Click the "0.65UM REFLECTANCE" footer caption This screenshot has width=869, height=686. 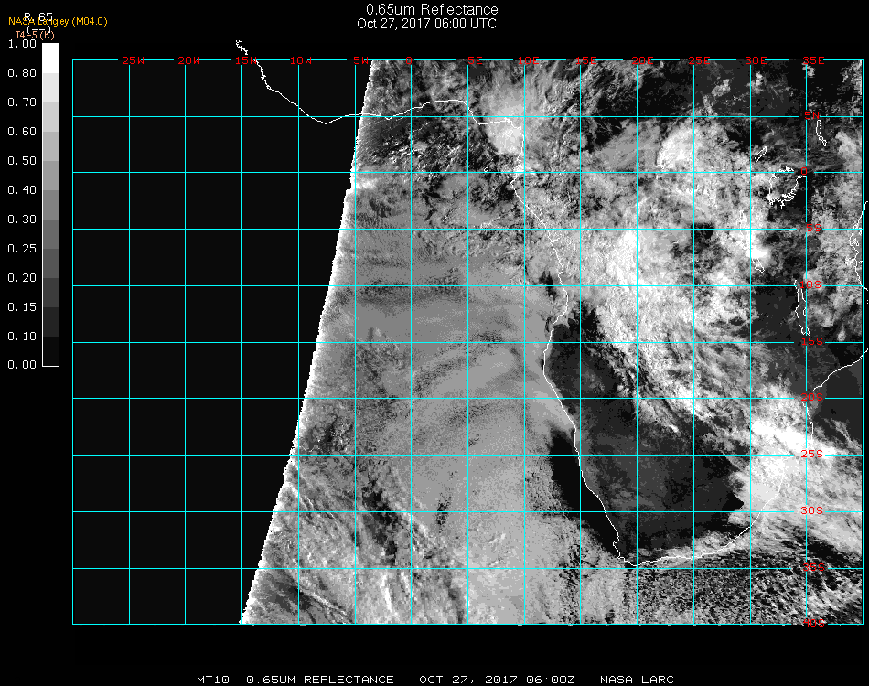tap(320, 680)
